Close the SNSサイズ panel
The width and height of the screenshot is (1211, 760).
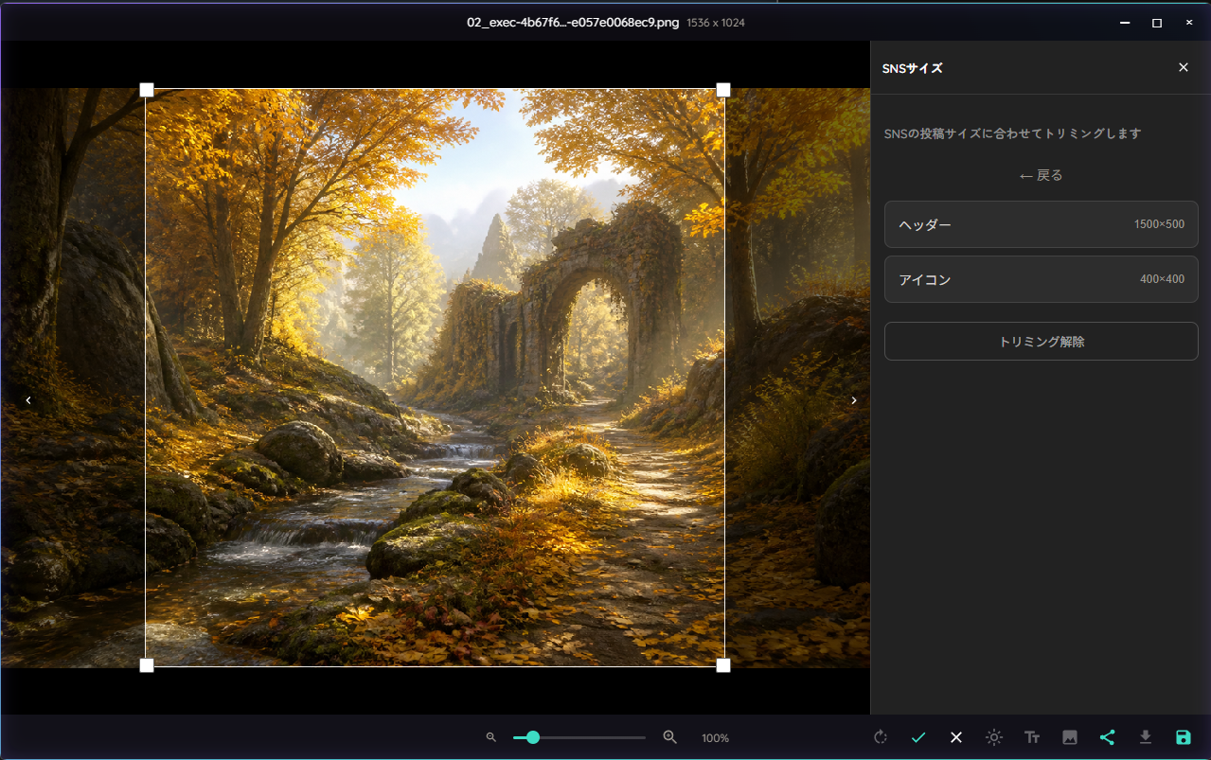[1184, 67]
